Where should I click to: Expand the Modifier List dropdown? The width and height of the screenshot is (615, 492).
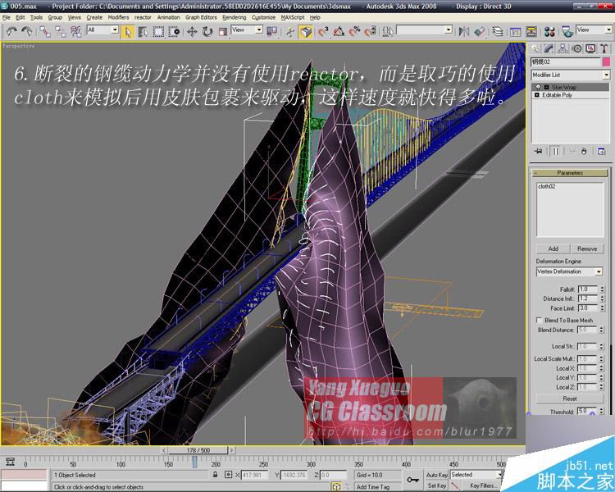pos(571,75)
